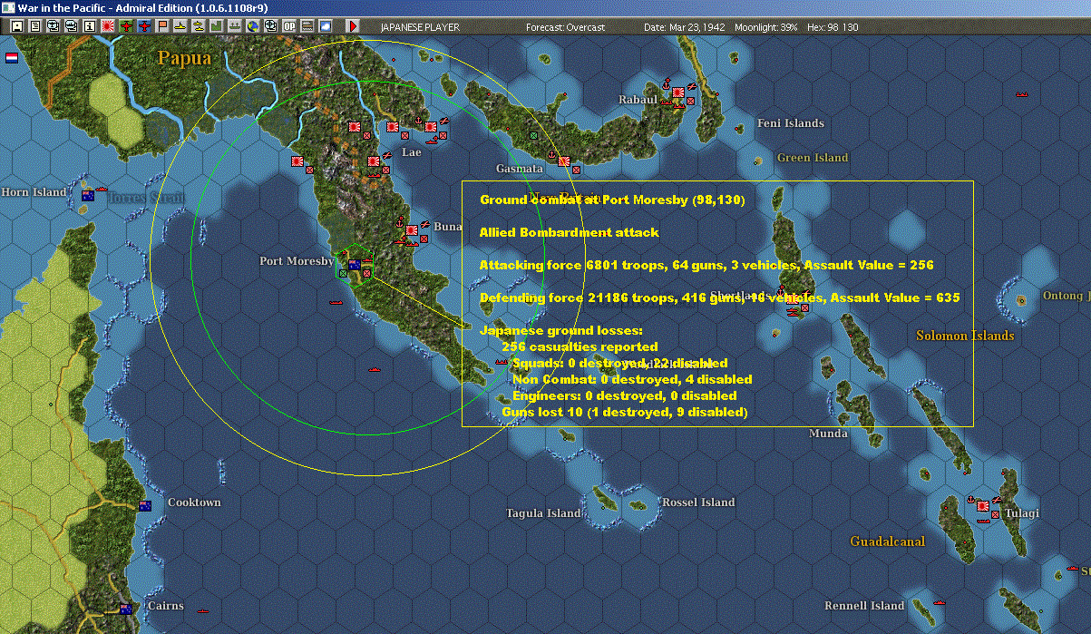Click the Port Moresby map label
The height and width of the screenshot is (634, 1091).
click(x=297, y=261)
